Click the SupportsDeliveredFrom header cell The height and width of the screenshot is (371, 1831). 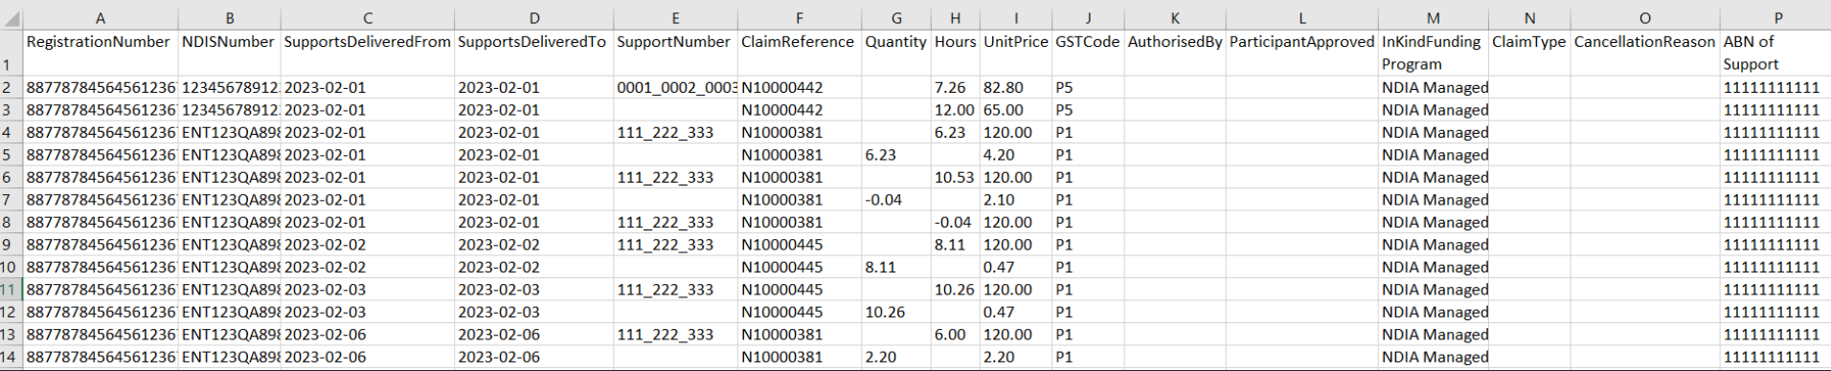[368, 54]
